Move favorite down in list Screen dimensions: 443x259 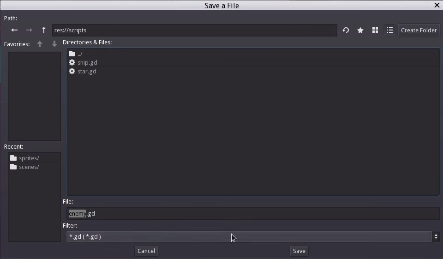click(54, 44)
